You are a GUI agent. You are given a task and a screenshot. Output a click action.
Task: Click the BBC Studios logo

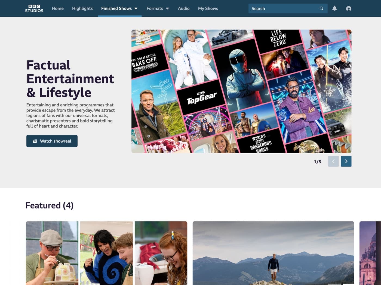(34, 8)
